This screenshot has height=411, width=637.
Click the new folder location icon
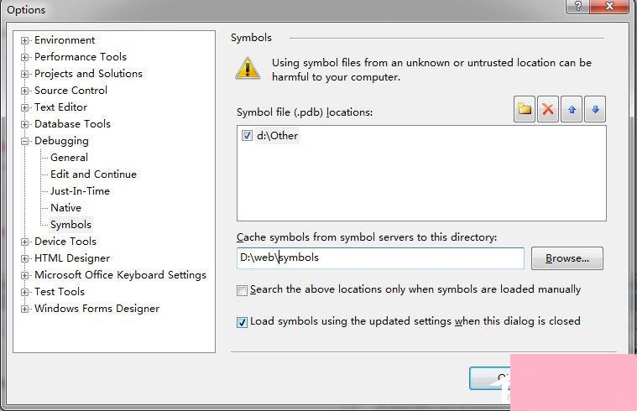(x=524, y=109)
